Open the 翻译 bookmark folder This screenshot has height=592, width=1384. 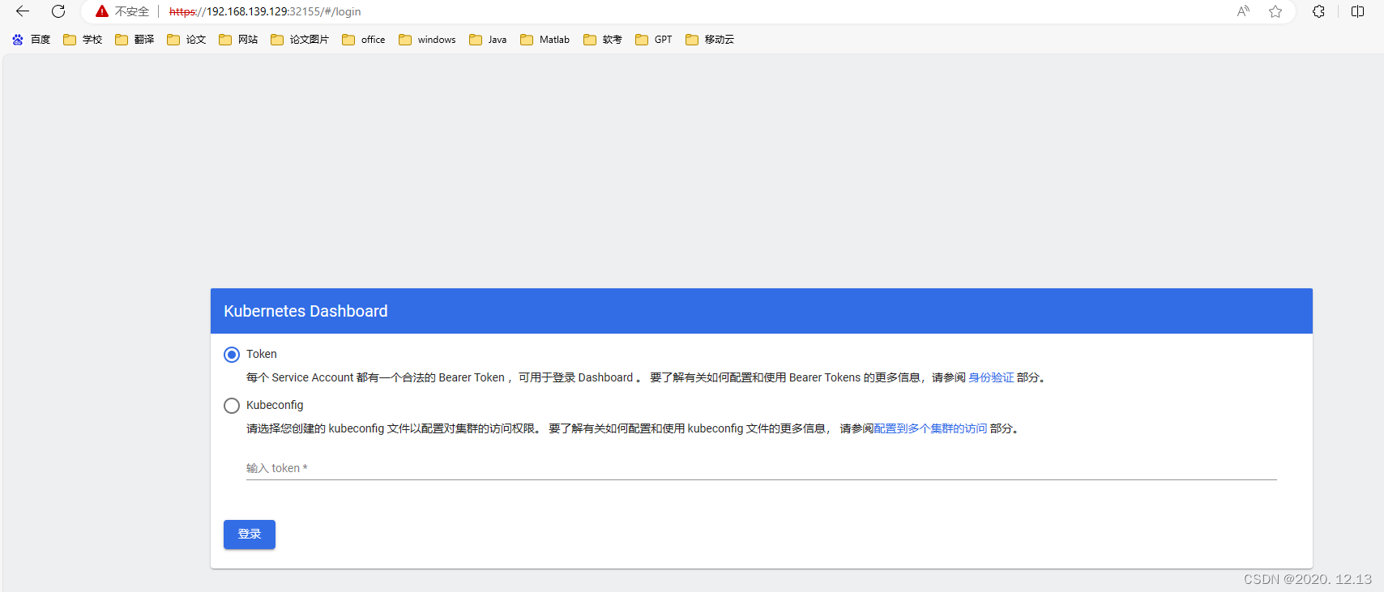coord(135,39)
